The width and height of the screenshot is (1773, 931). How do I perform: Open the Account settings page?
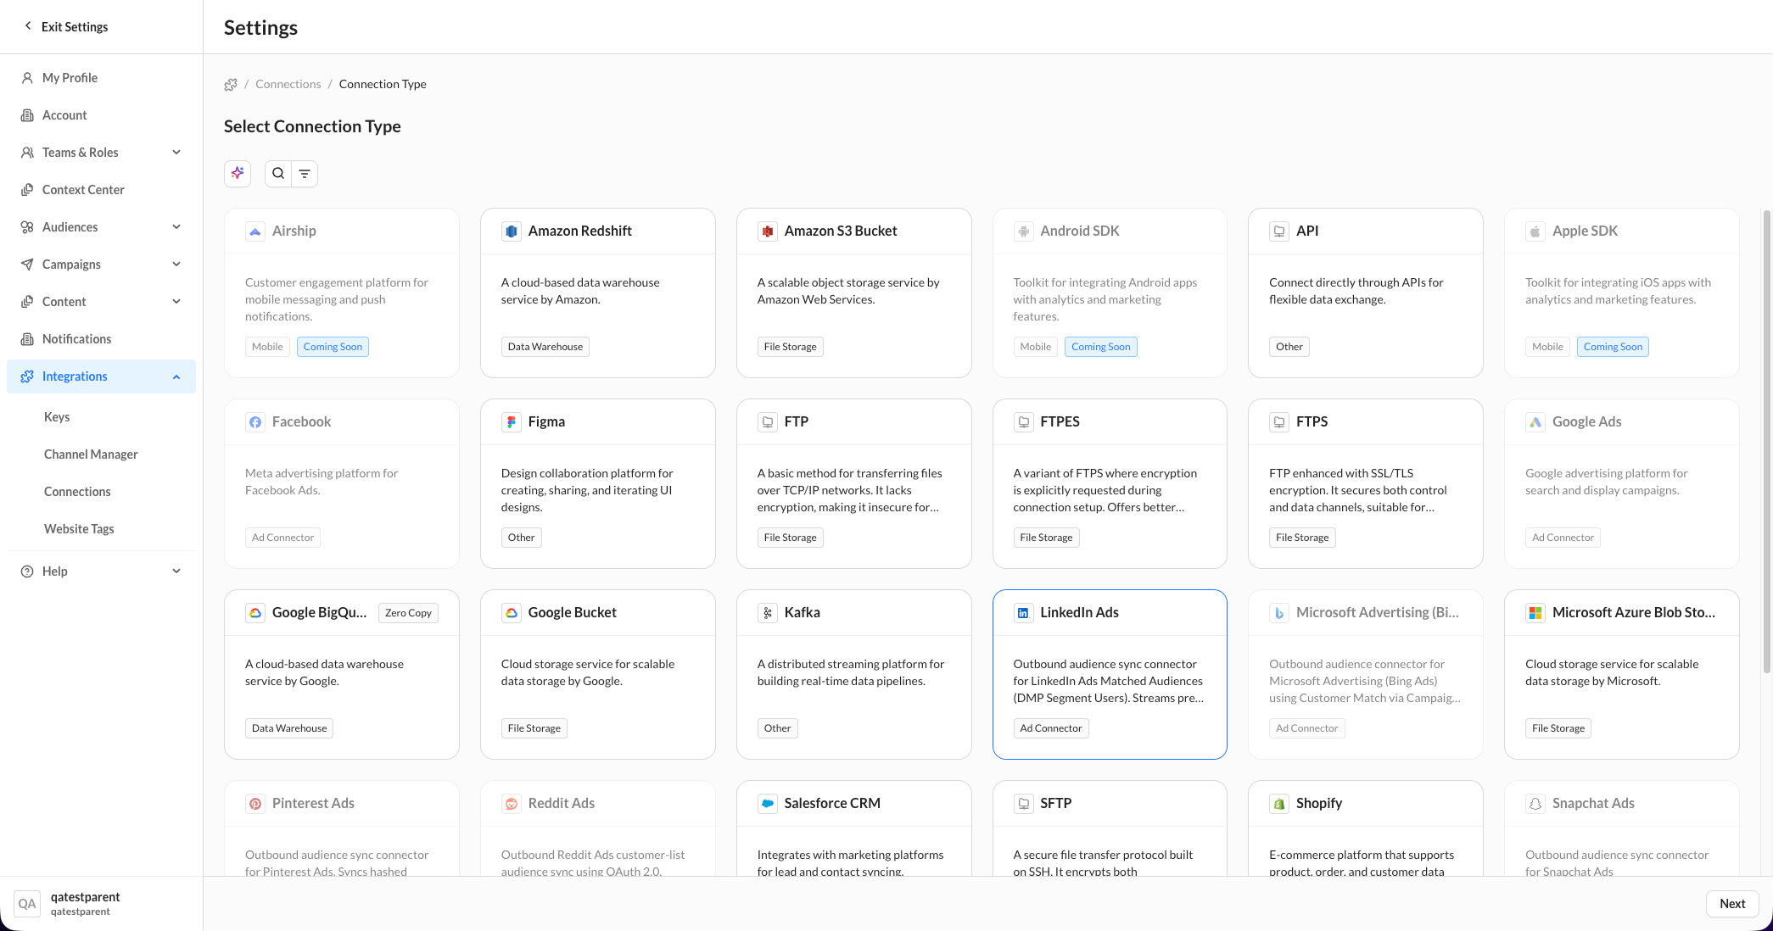101,115
